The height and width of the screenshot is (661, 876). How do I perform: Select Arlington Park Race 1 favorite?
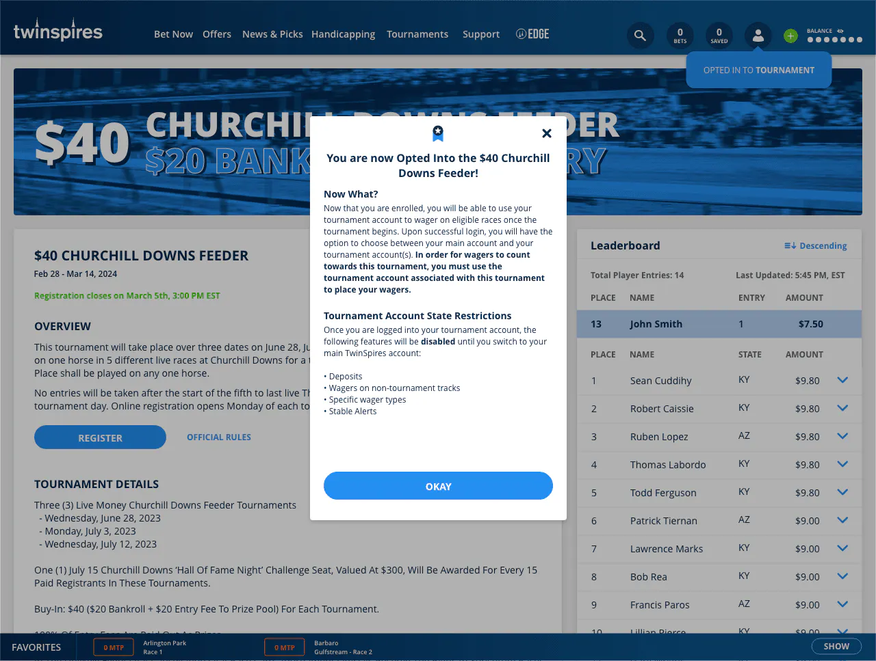(x=164, y=647)
